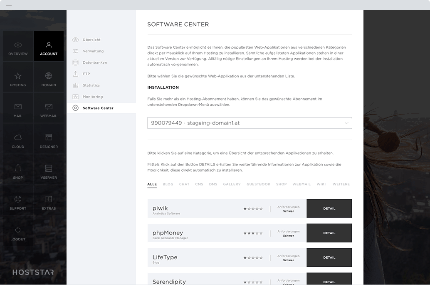Click the 'Bank Accounts Manager' subtitle

click(170, 238)
